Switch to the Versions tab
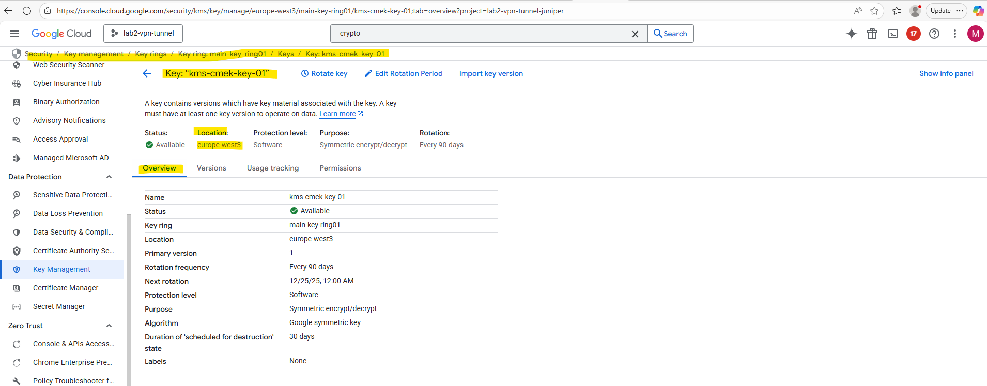 211,168
